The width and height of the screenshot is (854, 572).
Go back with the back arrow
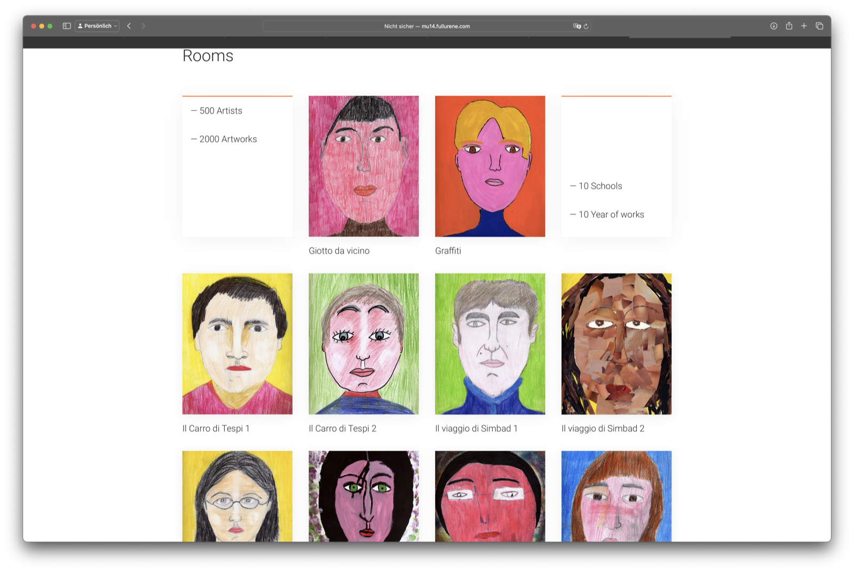pyautogui.click(x=129, y=26)
